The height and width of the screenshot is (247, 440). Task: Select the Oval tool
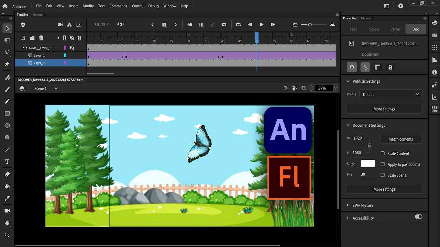[x=7, y=126]
